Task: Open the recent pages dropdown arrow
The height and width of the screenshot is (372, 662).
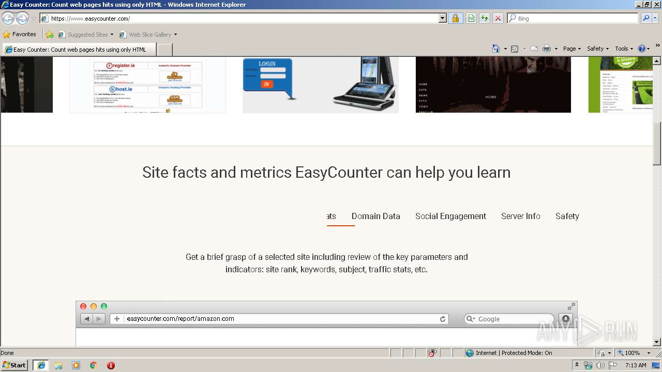Action: coord(34,19)
